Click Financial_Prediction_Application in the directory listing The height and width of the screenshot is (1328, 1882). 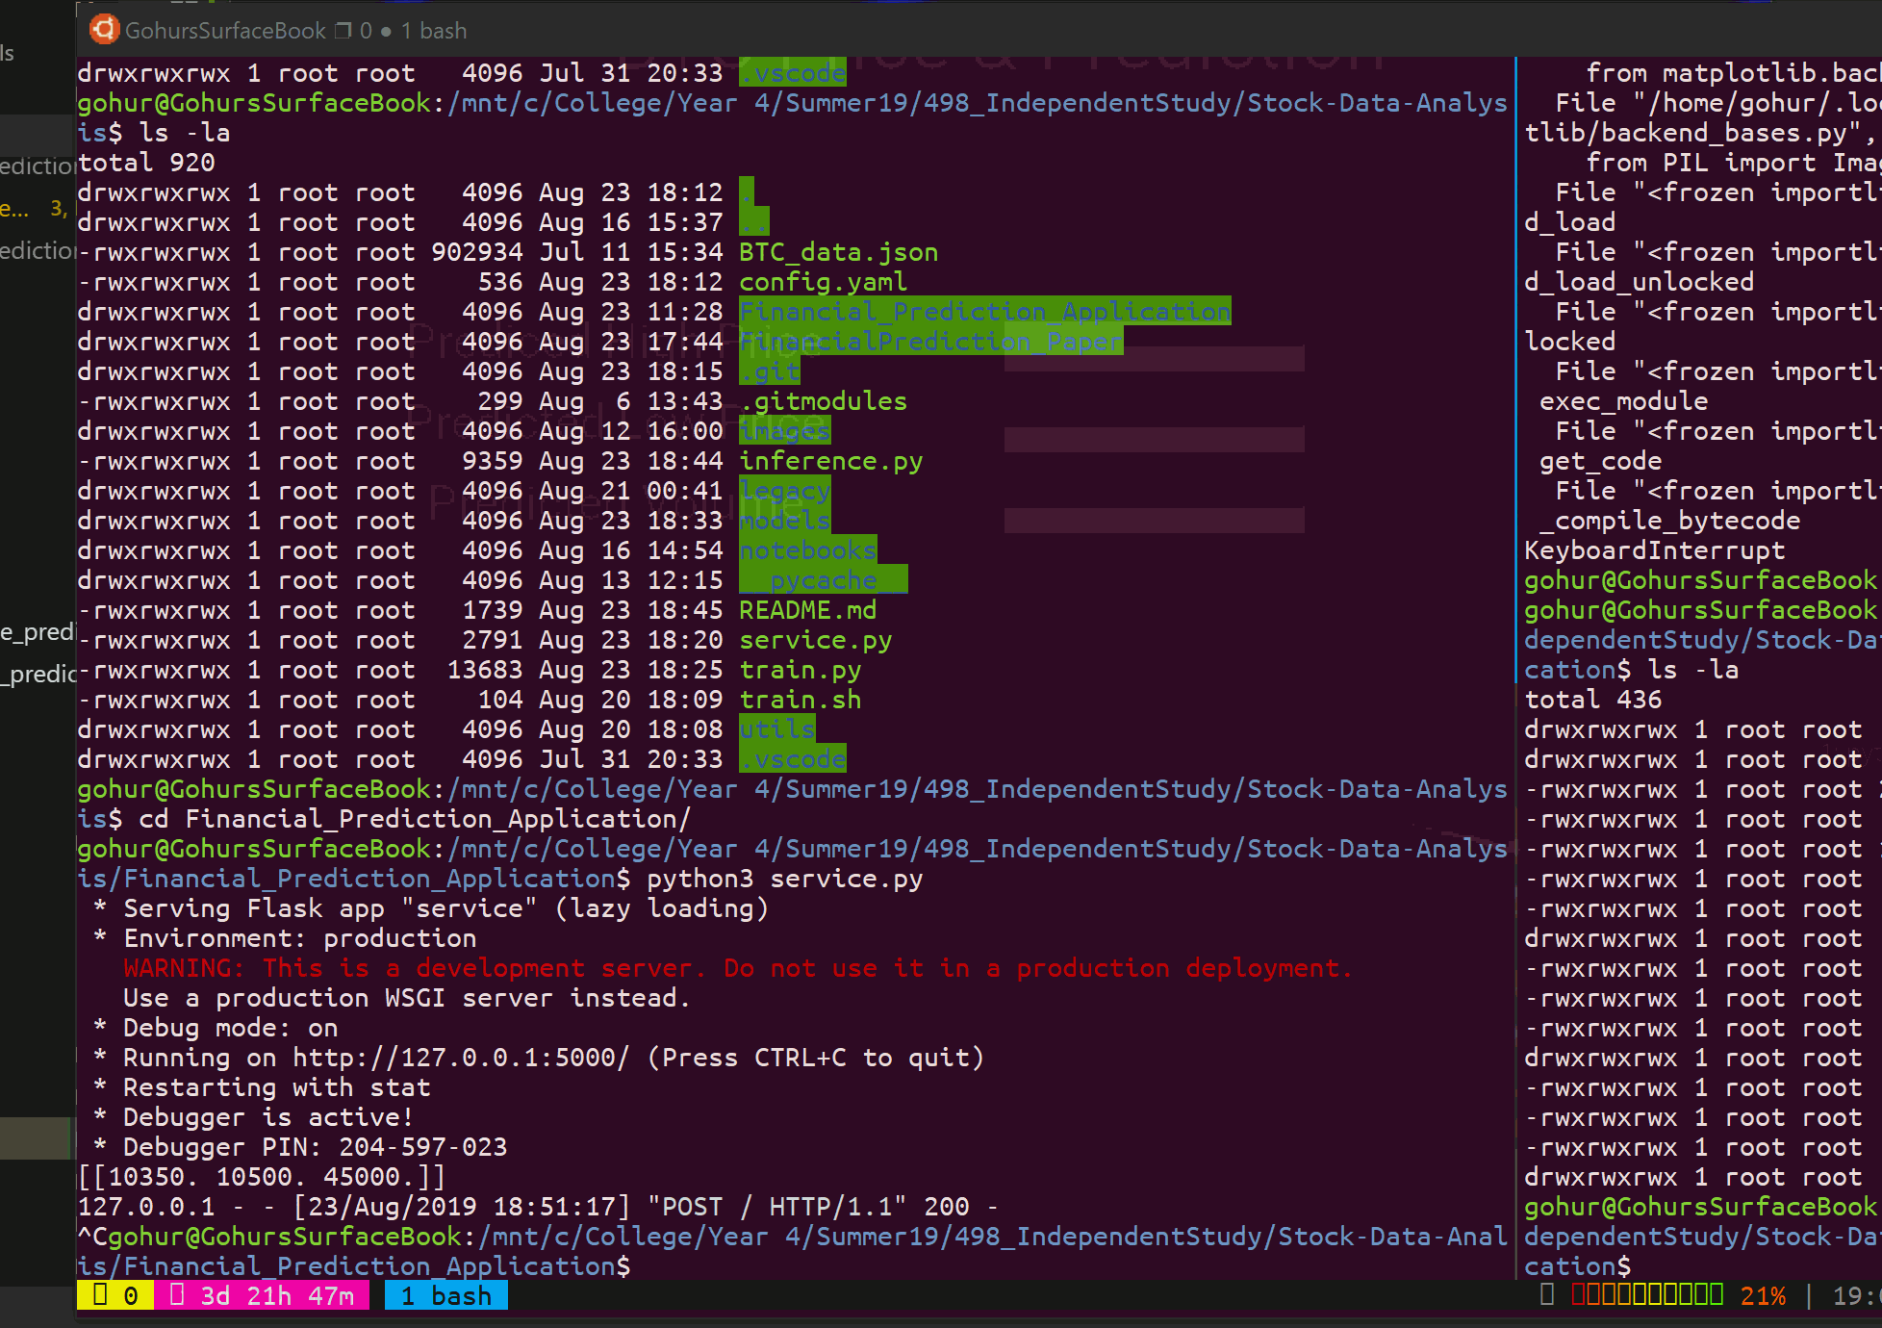tap(984, 312)
